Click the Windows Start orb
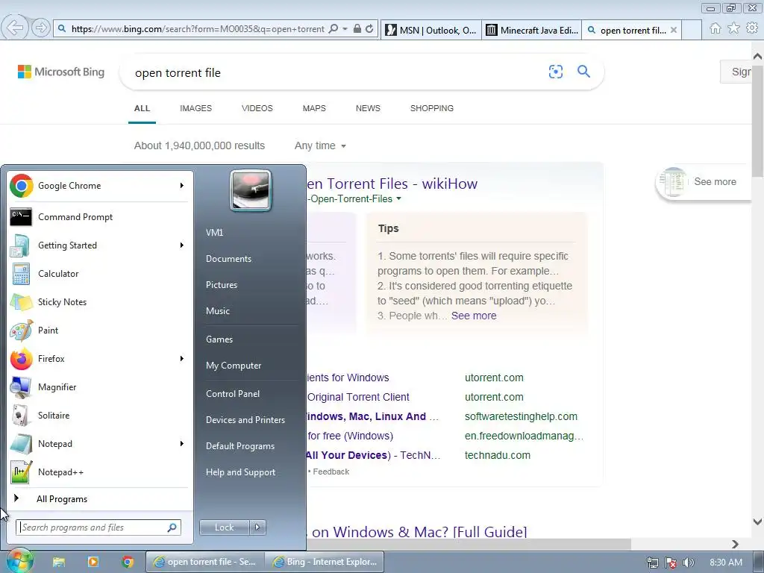 click(19, 561)
